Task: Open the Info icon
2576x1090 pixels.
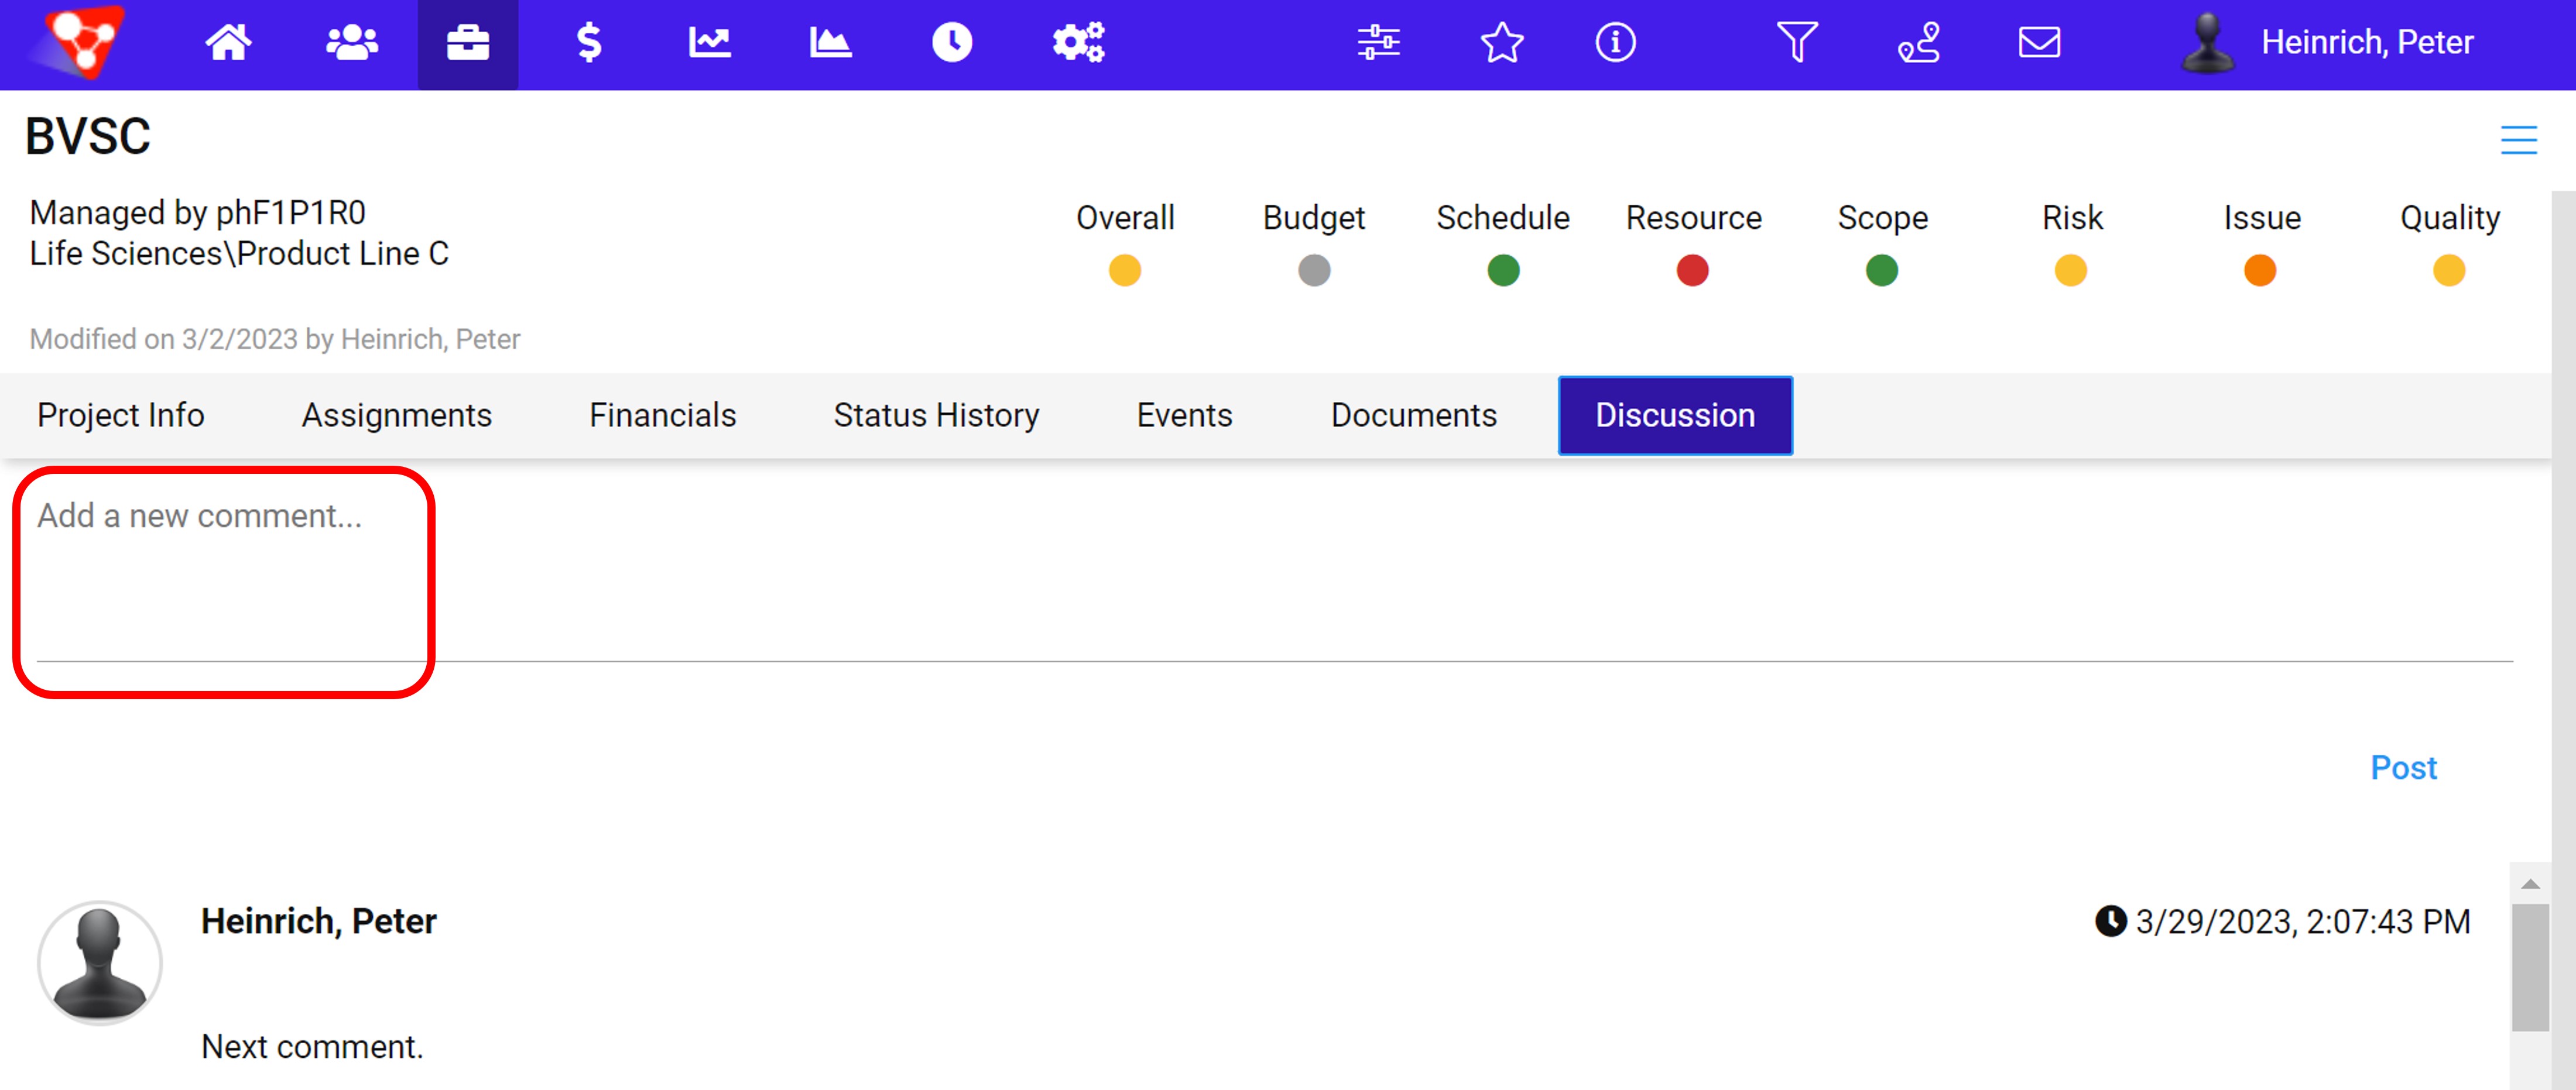Action: [1615, 43]
